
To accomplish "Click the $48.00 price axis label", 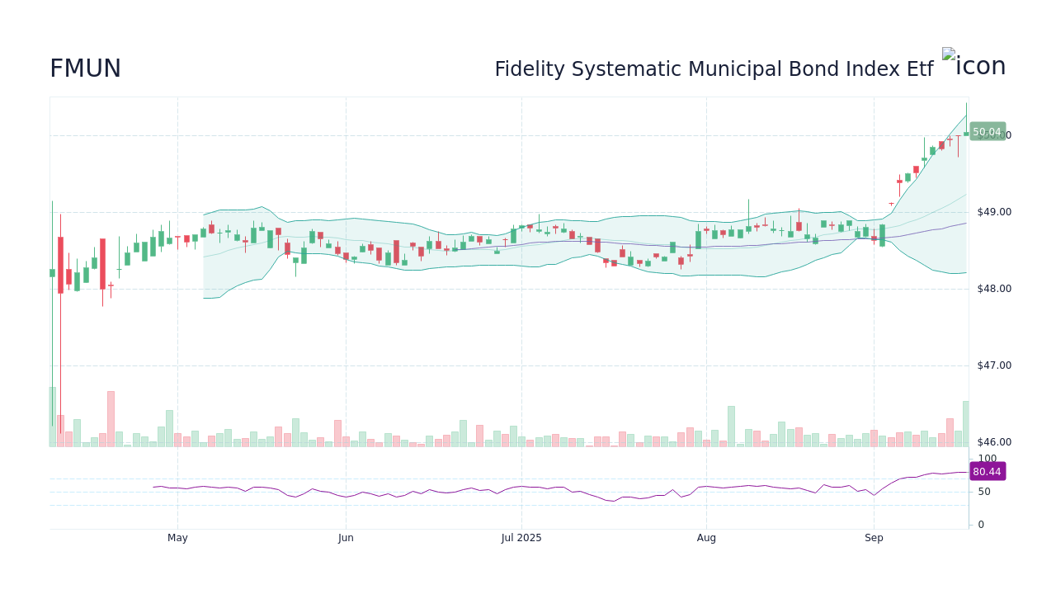I will point(994,289).
